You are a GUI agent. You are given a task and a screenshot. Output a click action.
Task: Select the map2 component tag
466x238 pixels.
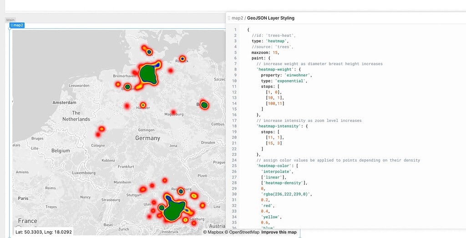point(18,25)
